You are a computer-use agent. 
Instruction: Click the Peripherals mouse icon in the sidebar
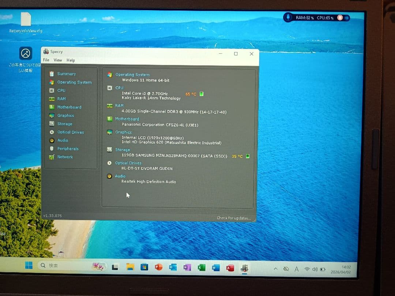point(52,149)
